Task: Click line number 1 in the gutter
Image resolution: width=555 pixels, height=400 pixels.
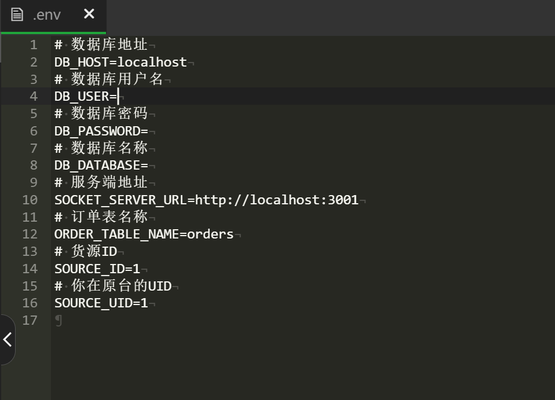Action: [x=33, y=45]
